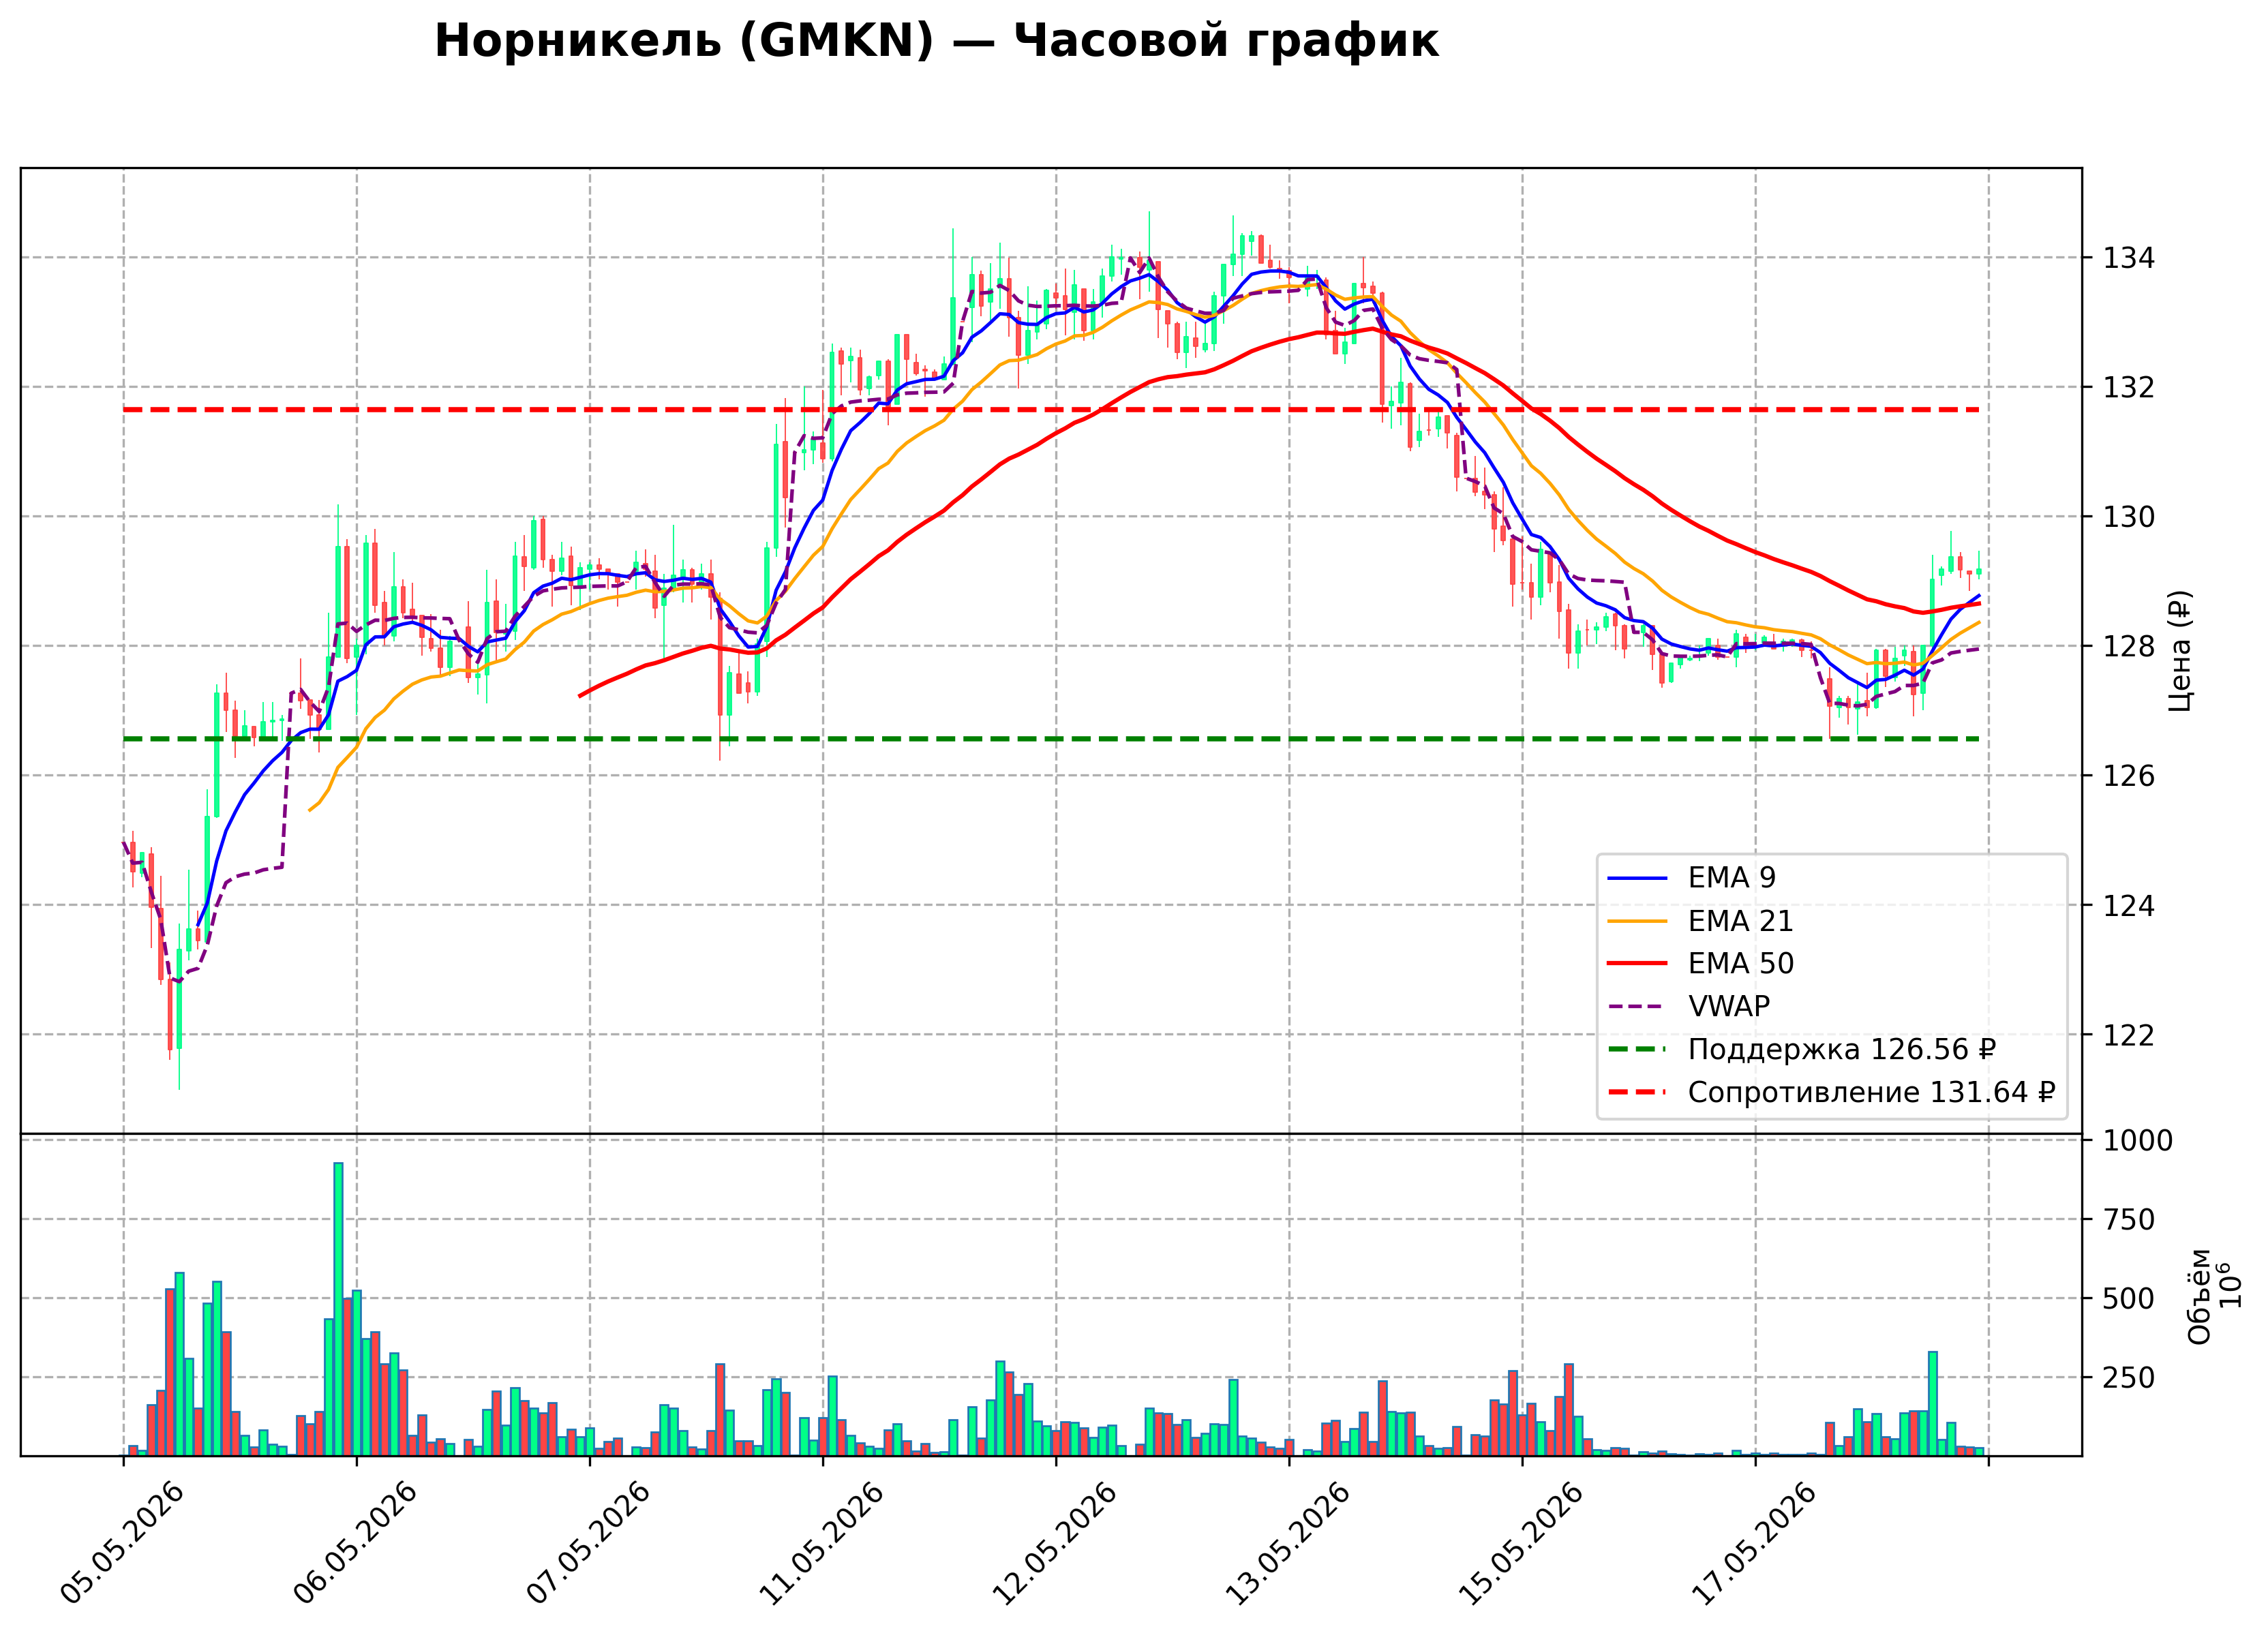Click the blue EMA 9 line sample in legend
Image resolution: width=2268 pixels, height=1631 pixels.
click(1637, 879)
